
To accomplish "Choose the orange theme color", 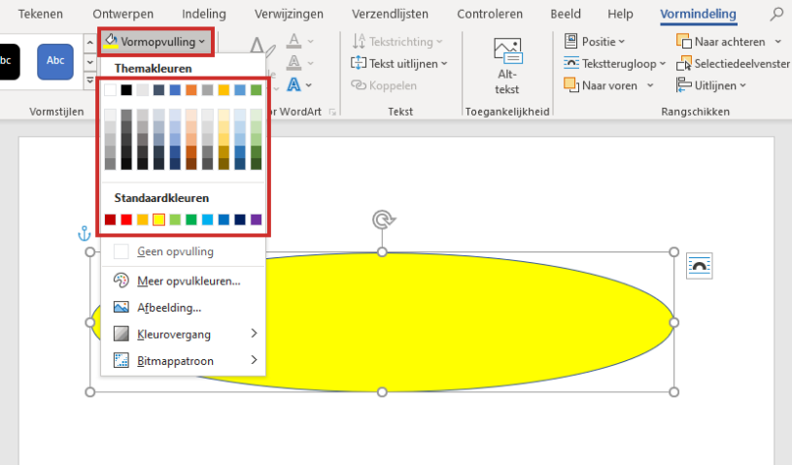I will coord(190,89).
